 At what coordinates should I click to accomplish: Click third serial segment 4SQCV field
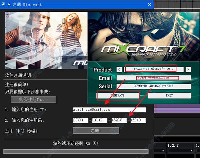pyautogui.click(x=119, y=120)
